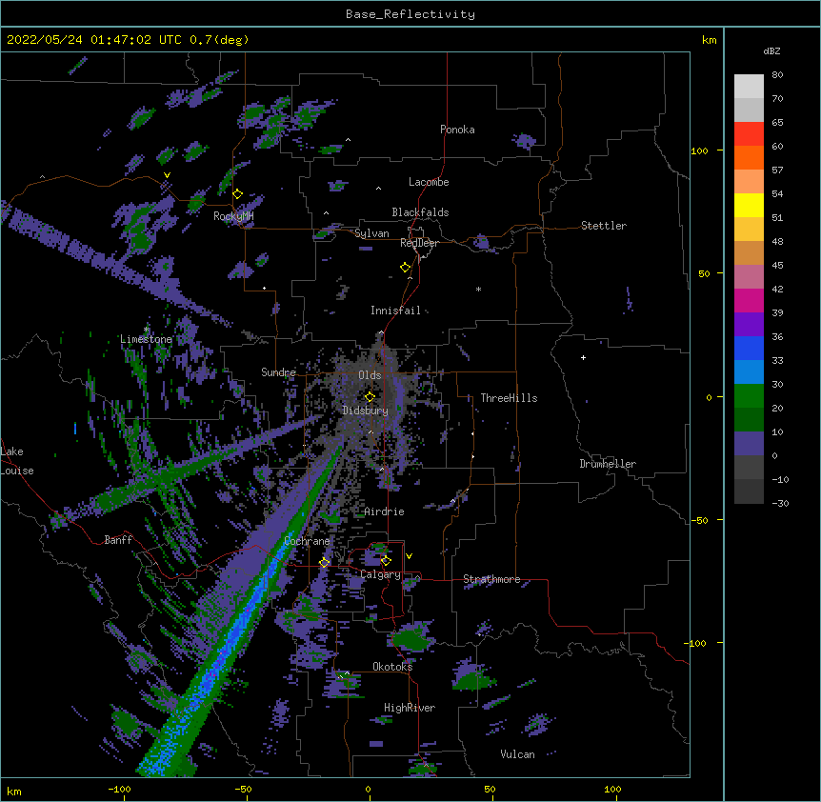Click the Airdrie city label
Screen dimensions: 821x802
384,511
